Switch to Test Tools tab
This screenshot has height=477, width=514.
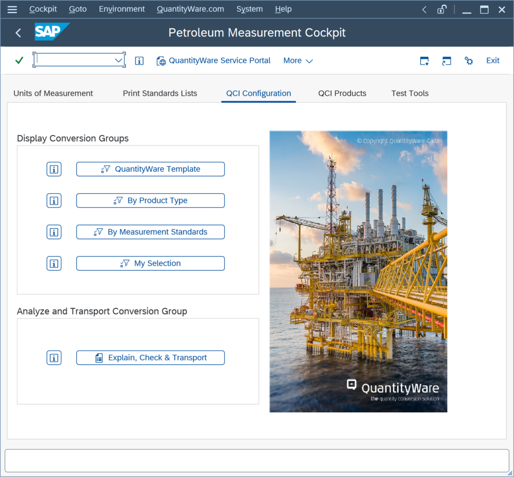pos(410,93)
